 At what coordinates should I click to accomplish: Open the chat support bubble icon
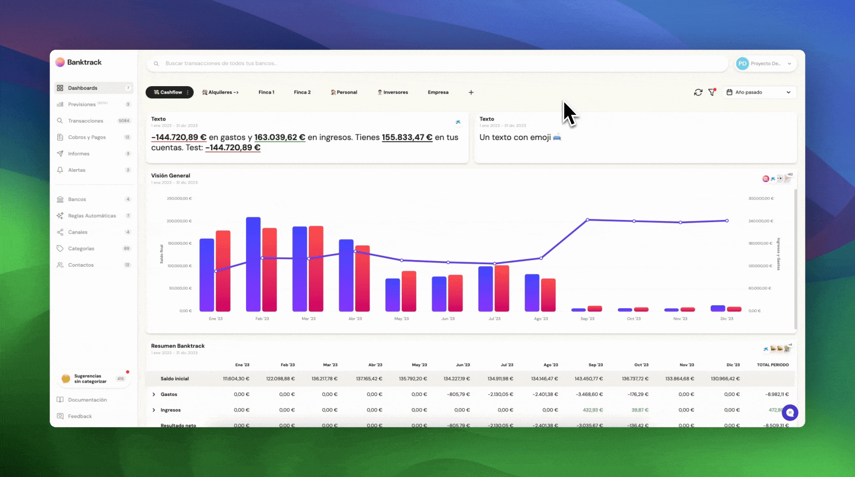(790, 413)
